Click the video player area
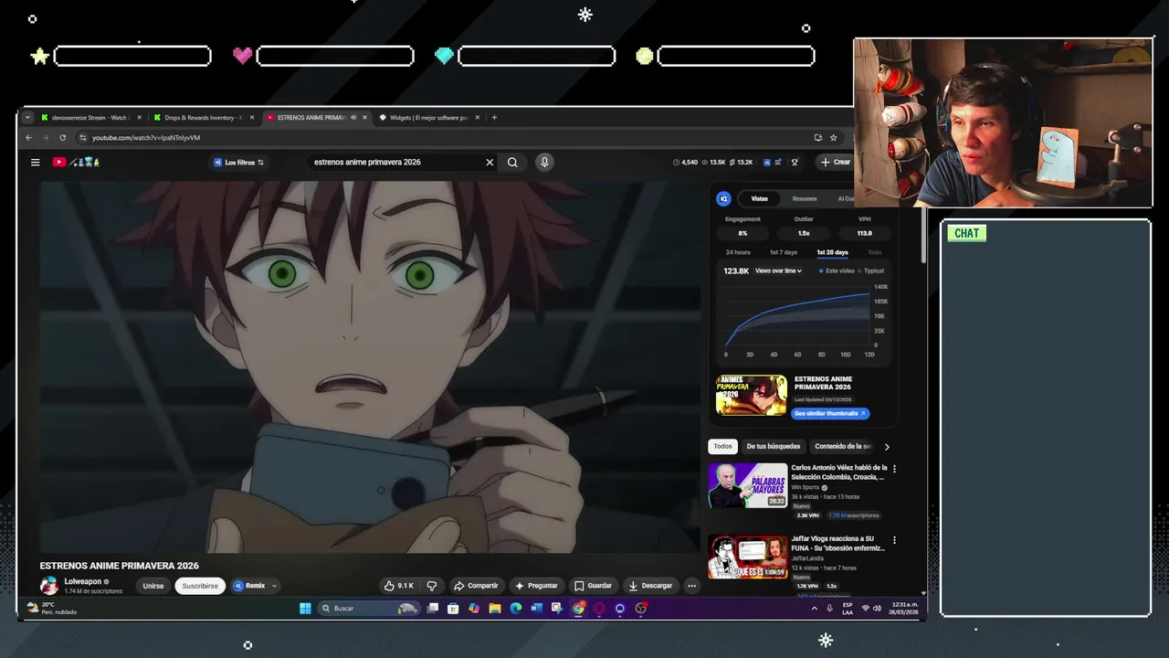This screenshot has height=658, width=1169. pyautogui.click(x=370, y=366)
